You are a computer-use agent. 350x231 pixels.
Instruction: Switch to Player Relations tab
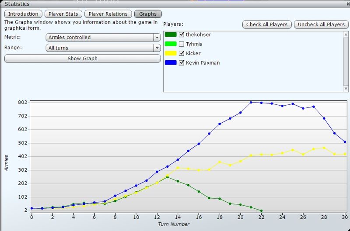click(108, 14)
